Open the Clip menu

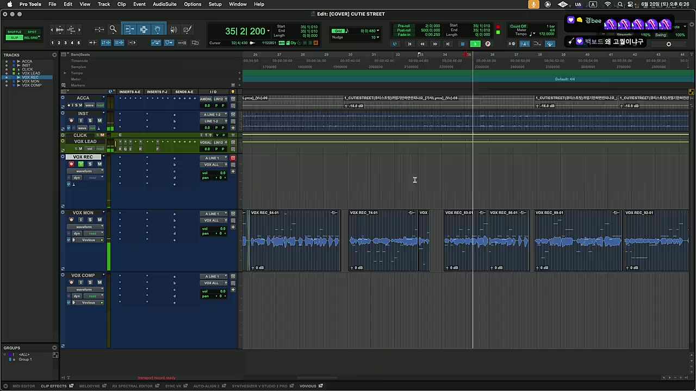122,4
